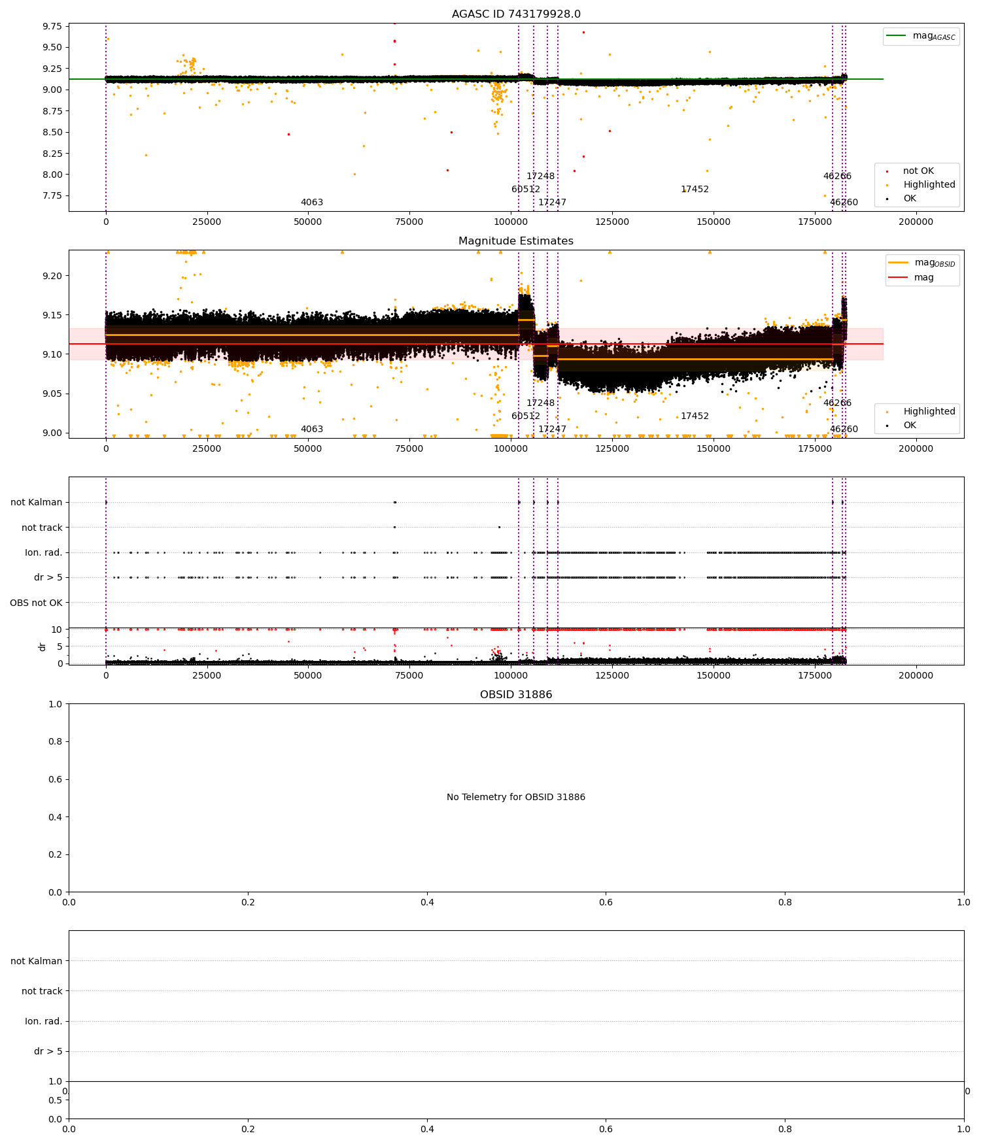The image size is (981, 1144).
Task: Select OBSID label 17247 in the top plot
Action: click(552, 203)
